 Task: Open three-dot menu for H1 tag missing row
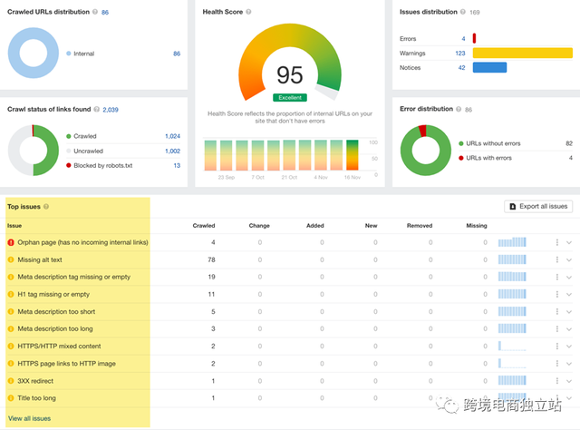click(558, 294)
